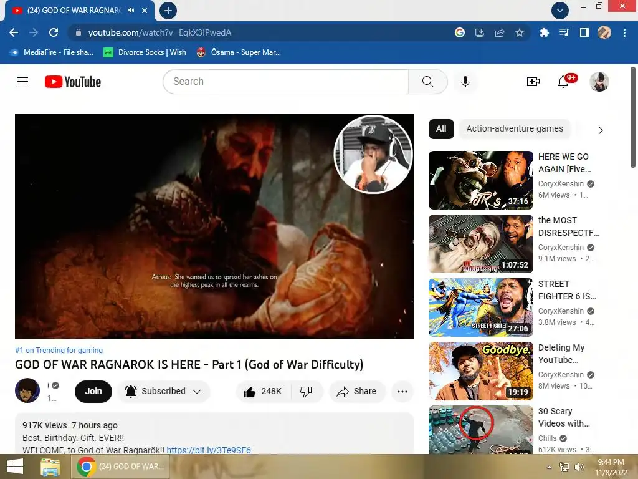Open STREET FIGHTER 6 video thumbnail
This screenshot has width=638, height=479.
click(480, 307)
